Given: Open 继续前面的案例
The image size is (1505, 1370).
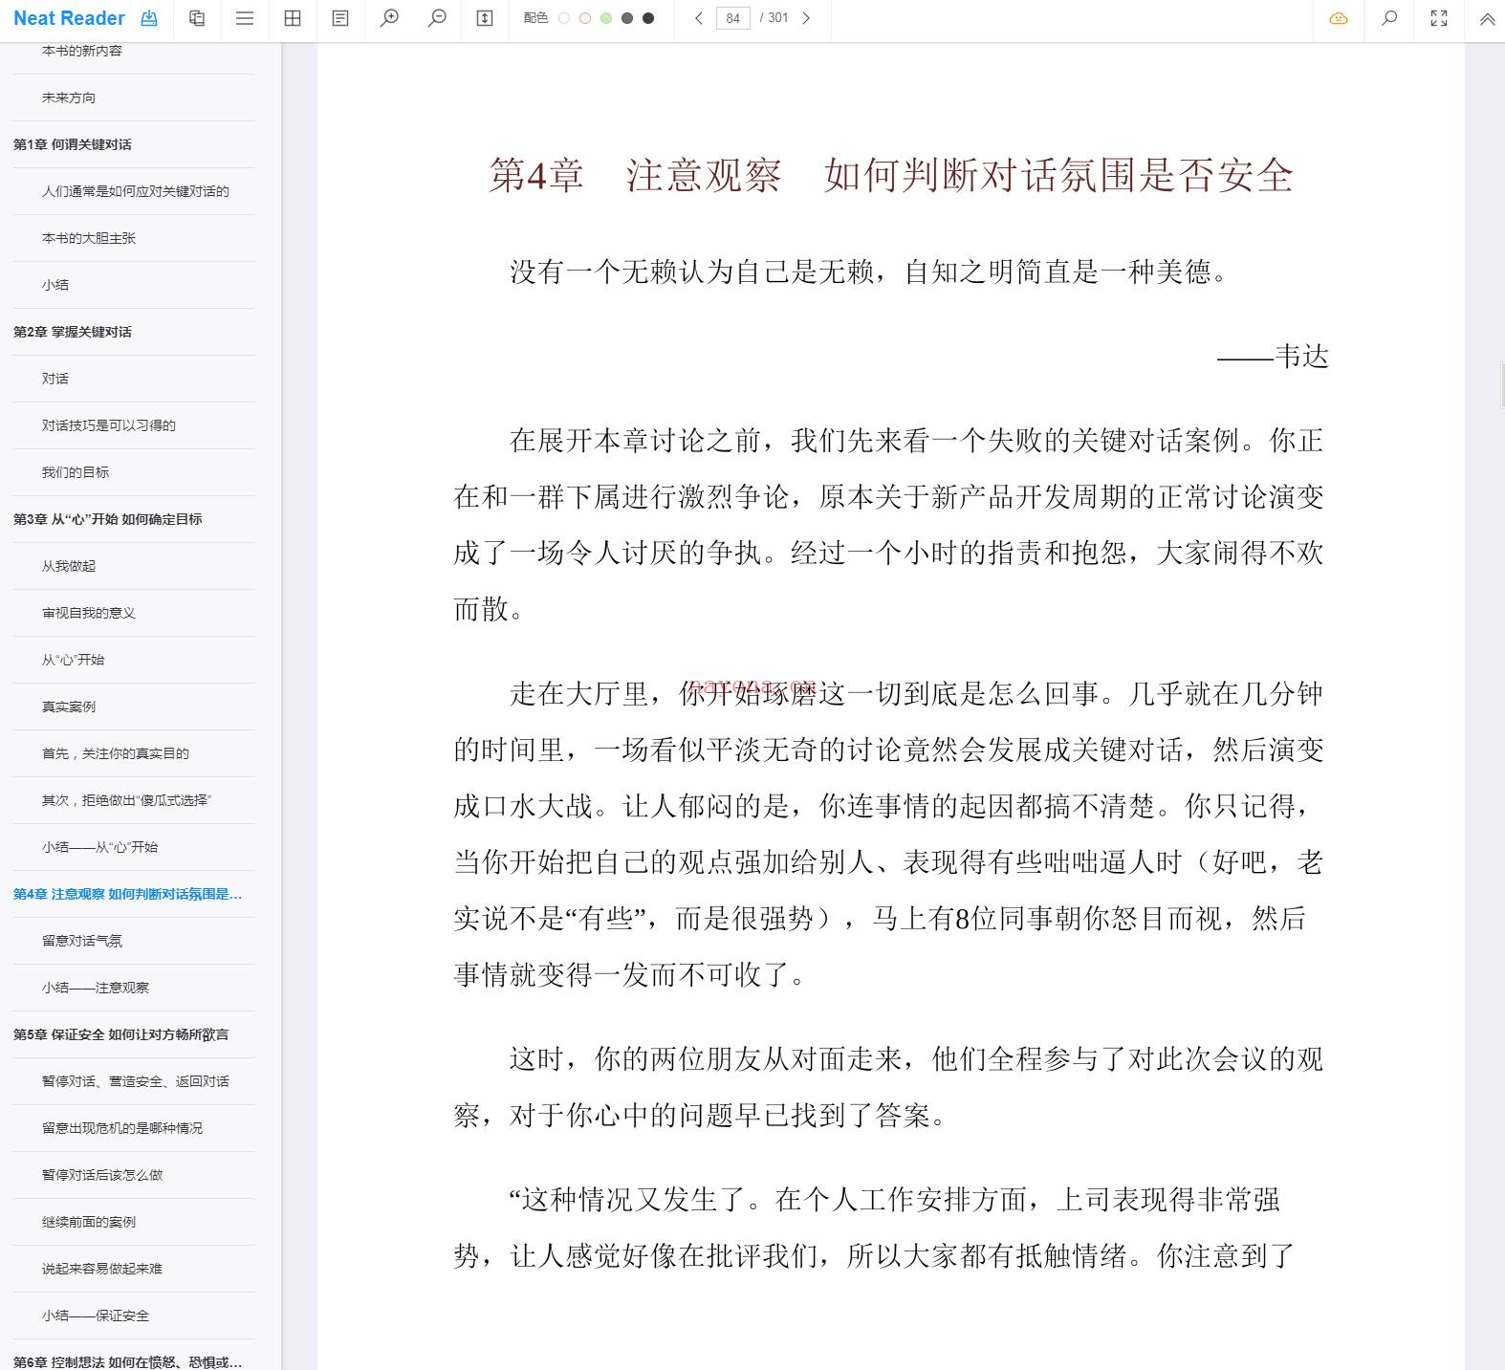Looking at the screenshot, I should 89,1222.
